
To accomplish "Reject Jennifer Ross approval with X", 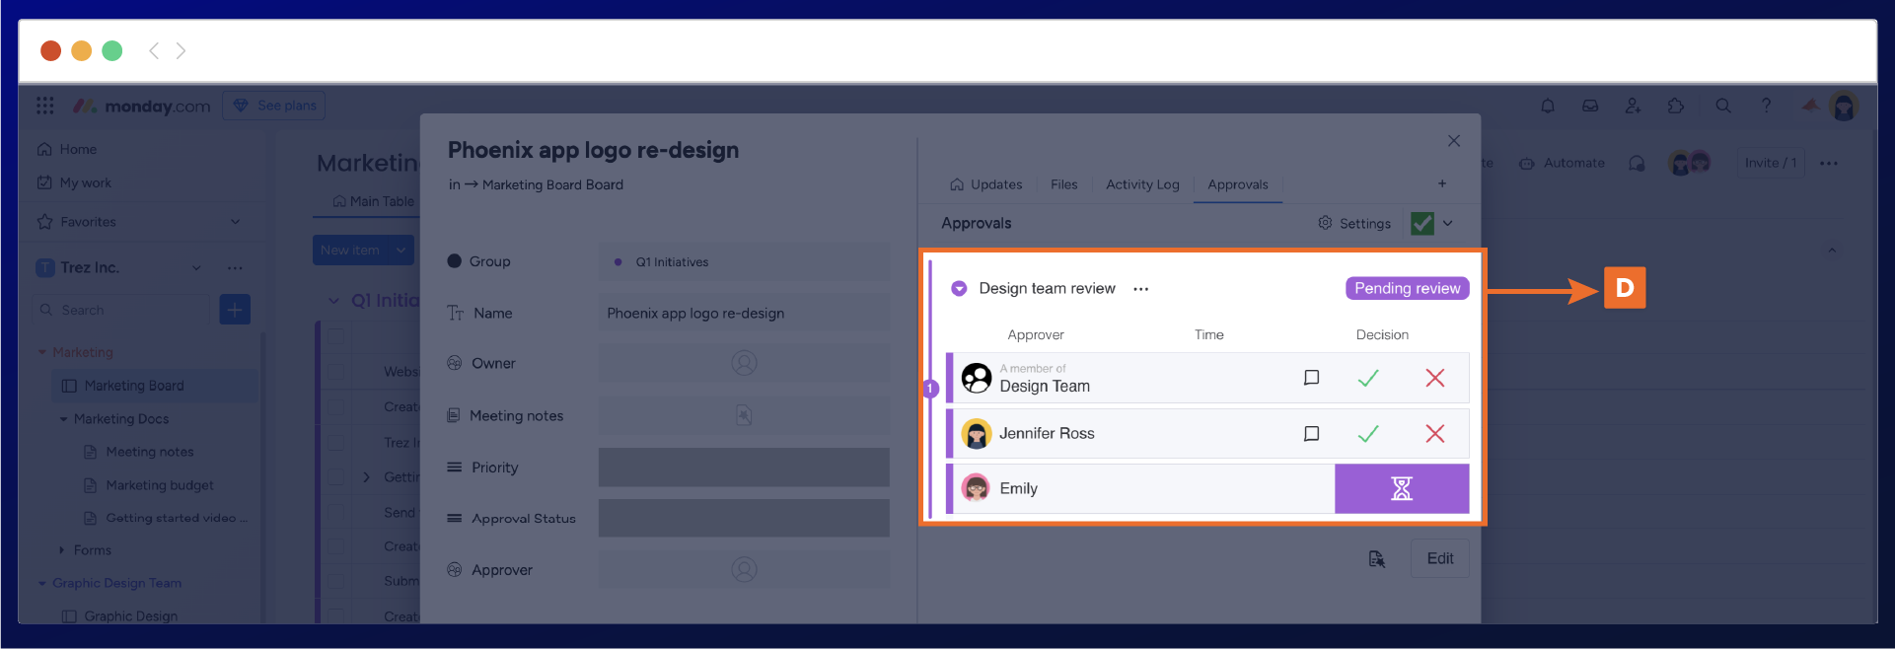I will 1434,434.
